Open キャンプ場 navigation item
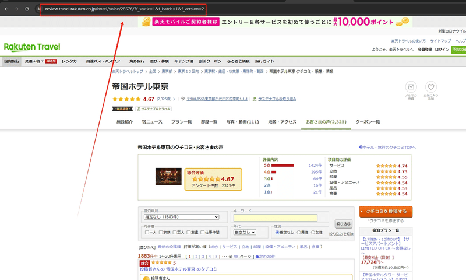 click(183, 61)
